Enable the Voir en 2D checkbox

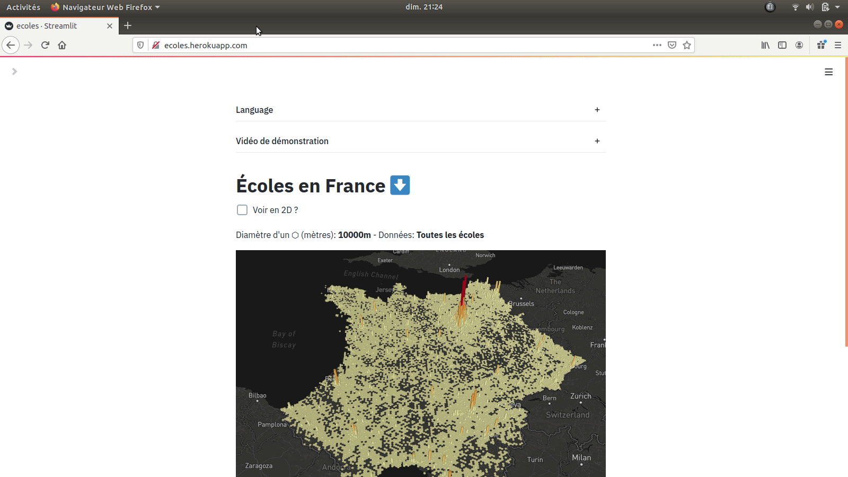(x=242, y=210)
